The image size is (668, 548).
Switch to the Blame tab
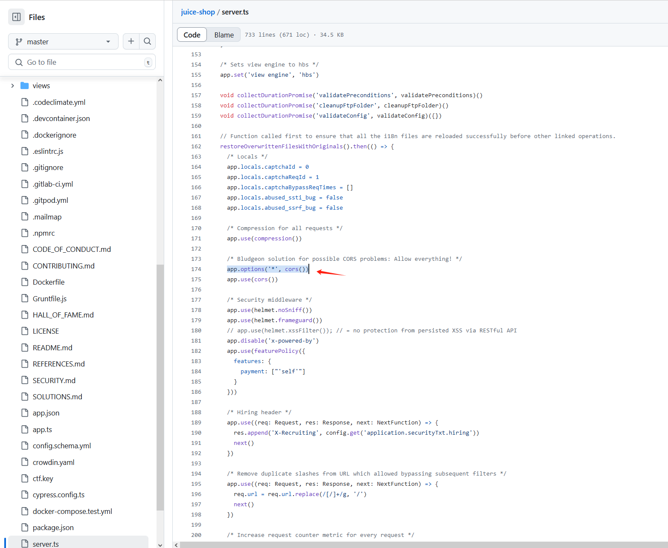(x=224, y=35)
